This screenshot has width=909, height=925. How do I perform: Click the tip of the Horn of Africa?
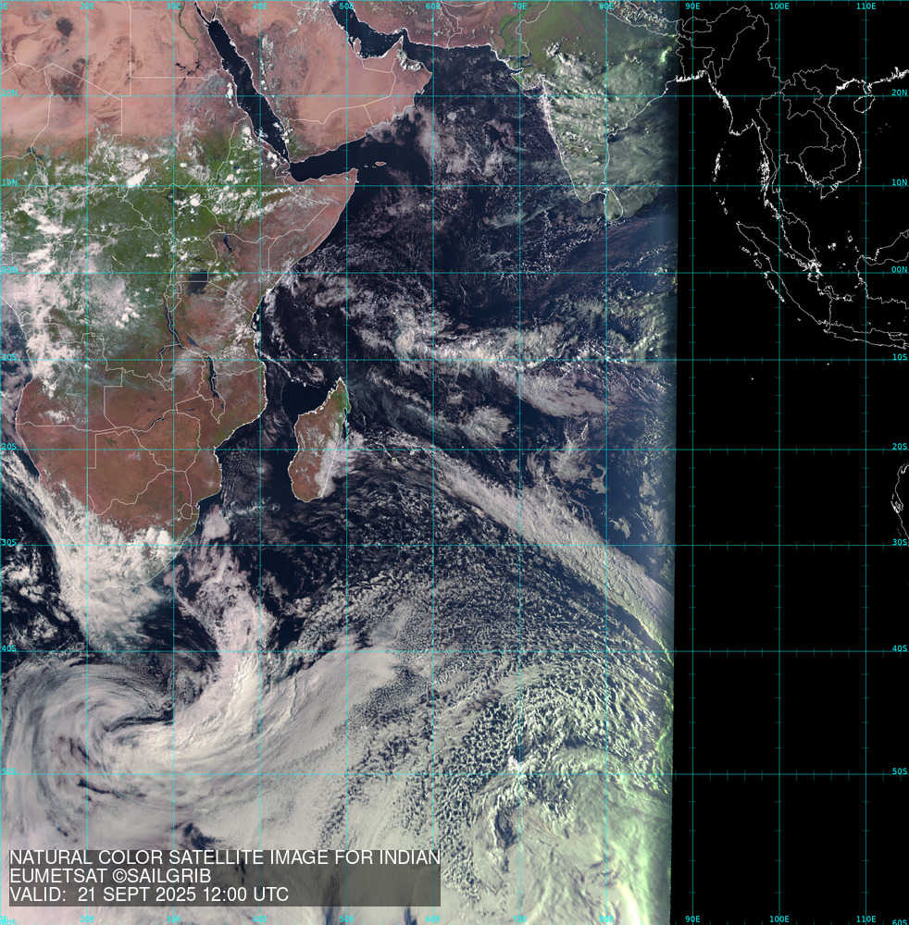(x=355, y=173)
